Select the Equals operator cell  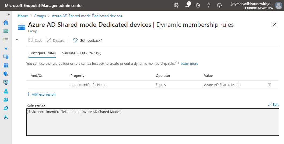tap(161, 85)
